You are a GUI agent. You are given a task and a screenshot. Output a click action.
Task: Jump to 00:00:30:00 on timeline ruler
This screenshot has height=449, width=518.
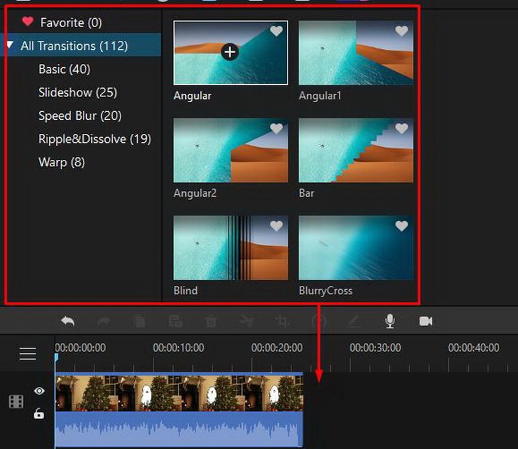tap(376, 347)
